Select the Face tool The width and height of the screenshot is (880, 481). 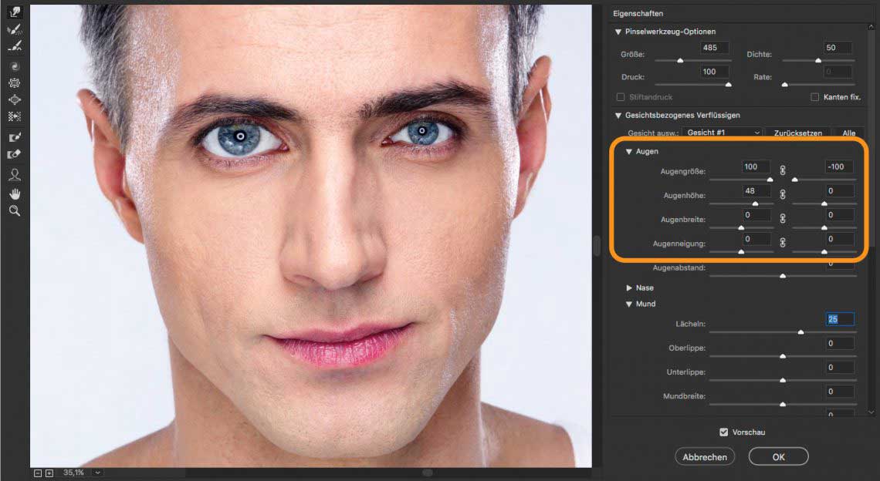point(15,175)
